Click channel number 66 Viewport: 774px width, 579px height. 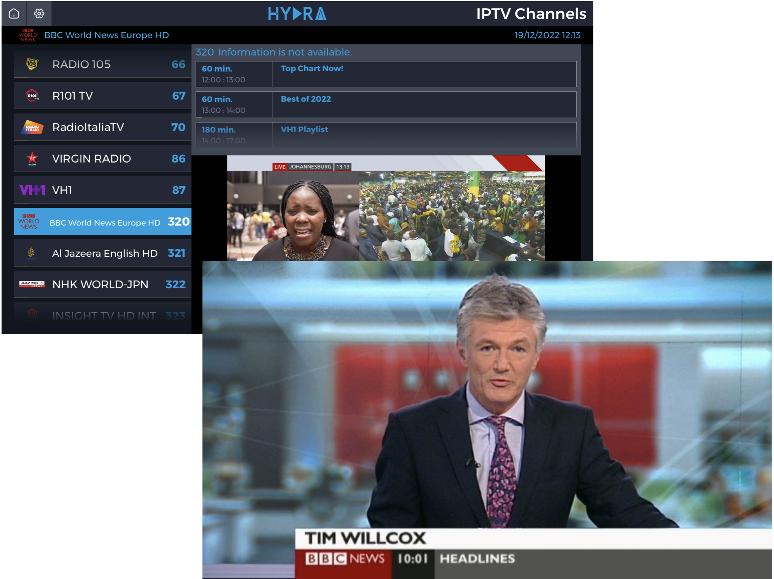pos(179,64)
